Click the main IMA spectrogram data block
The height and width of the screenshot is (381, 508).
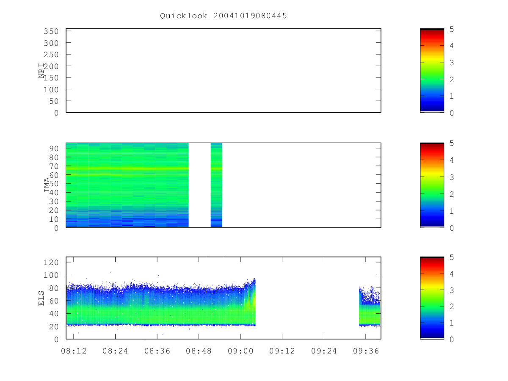point(127,185)
